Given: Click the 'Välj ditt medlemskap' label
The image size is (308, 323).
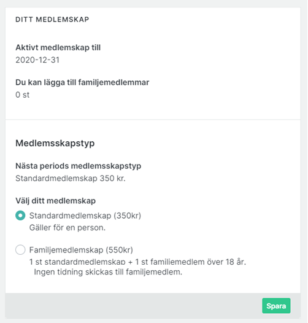Looking at the screenshot, I should click(56, 201).
